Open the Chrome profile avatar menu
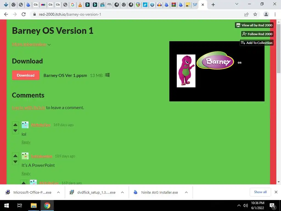This screenshot has height=211, width=281. (x=266, y=14)
